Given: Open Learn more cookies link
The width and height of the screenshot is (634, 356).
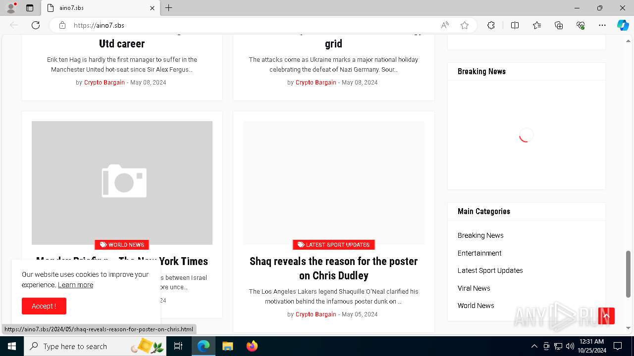Looking at the screenshot, I should pyautogui.click(x=75, y=285).
